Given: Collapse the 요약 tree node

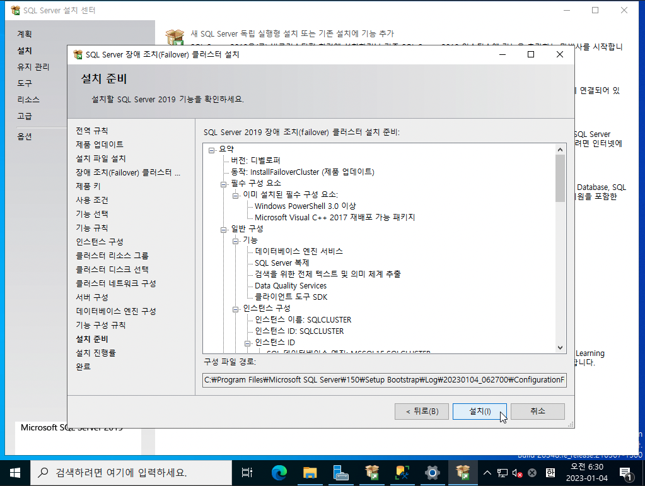Looking at the screenshot, I should pos(211,150).
